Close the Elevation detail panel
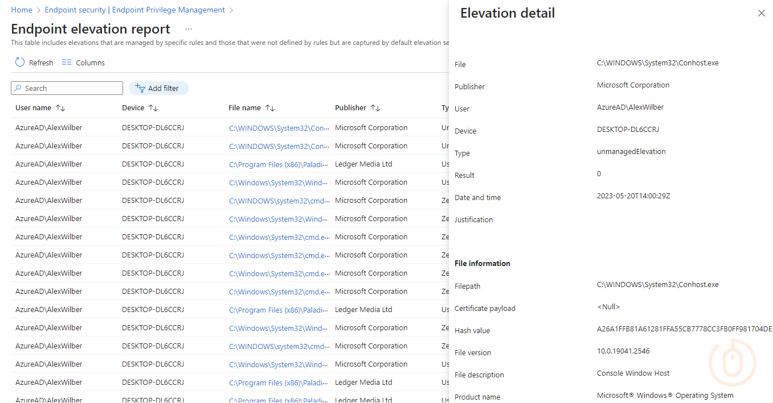 point(761,13)
